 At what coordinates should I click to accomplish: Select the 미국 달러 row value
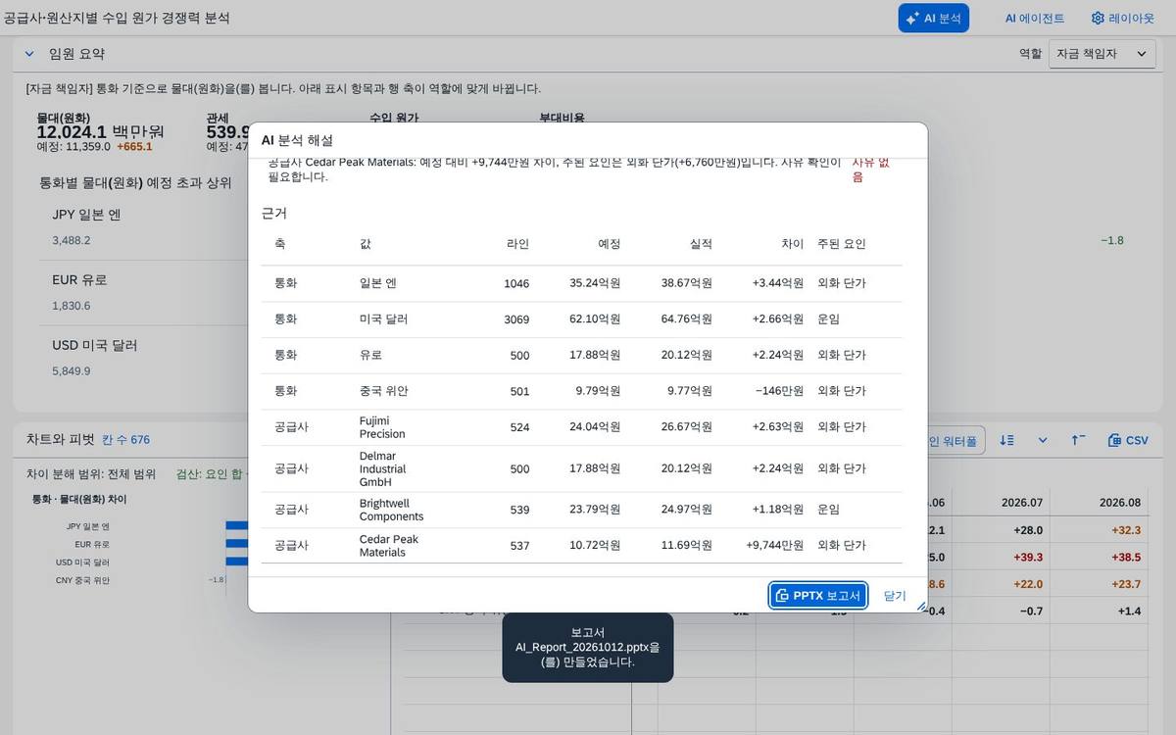click(383, 319)
